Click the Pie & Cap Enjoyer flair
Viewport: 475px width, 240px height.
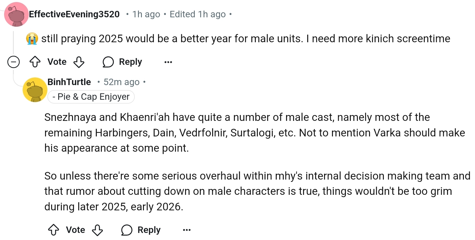(91, 97)
